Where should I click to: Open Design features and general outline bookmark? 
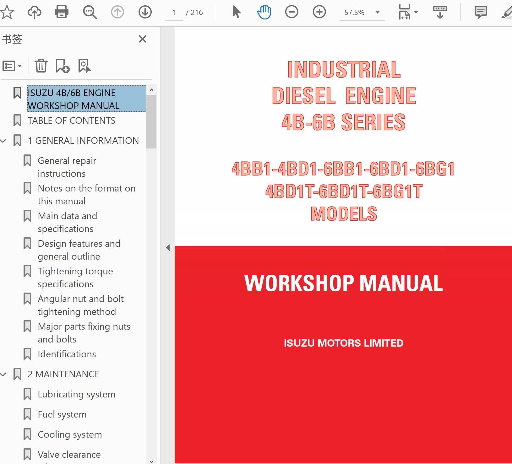(x=79, y=250)
